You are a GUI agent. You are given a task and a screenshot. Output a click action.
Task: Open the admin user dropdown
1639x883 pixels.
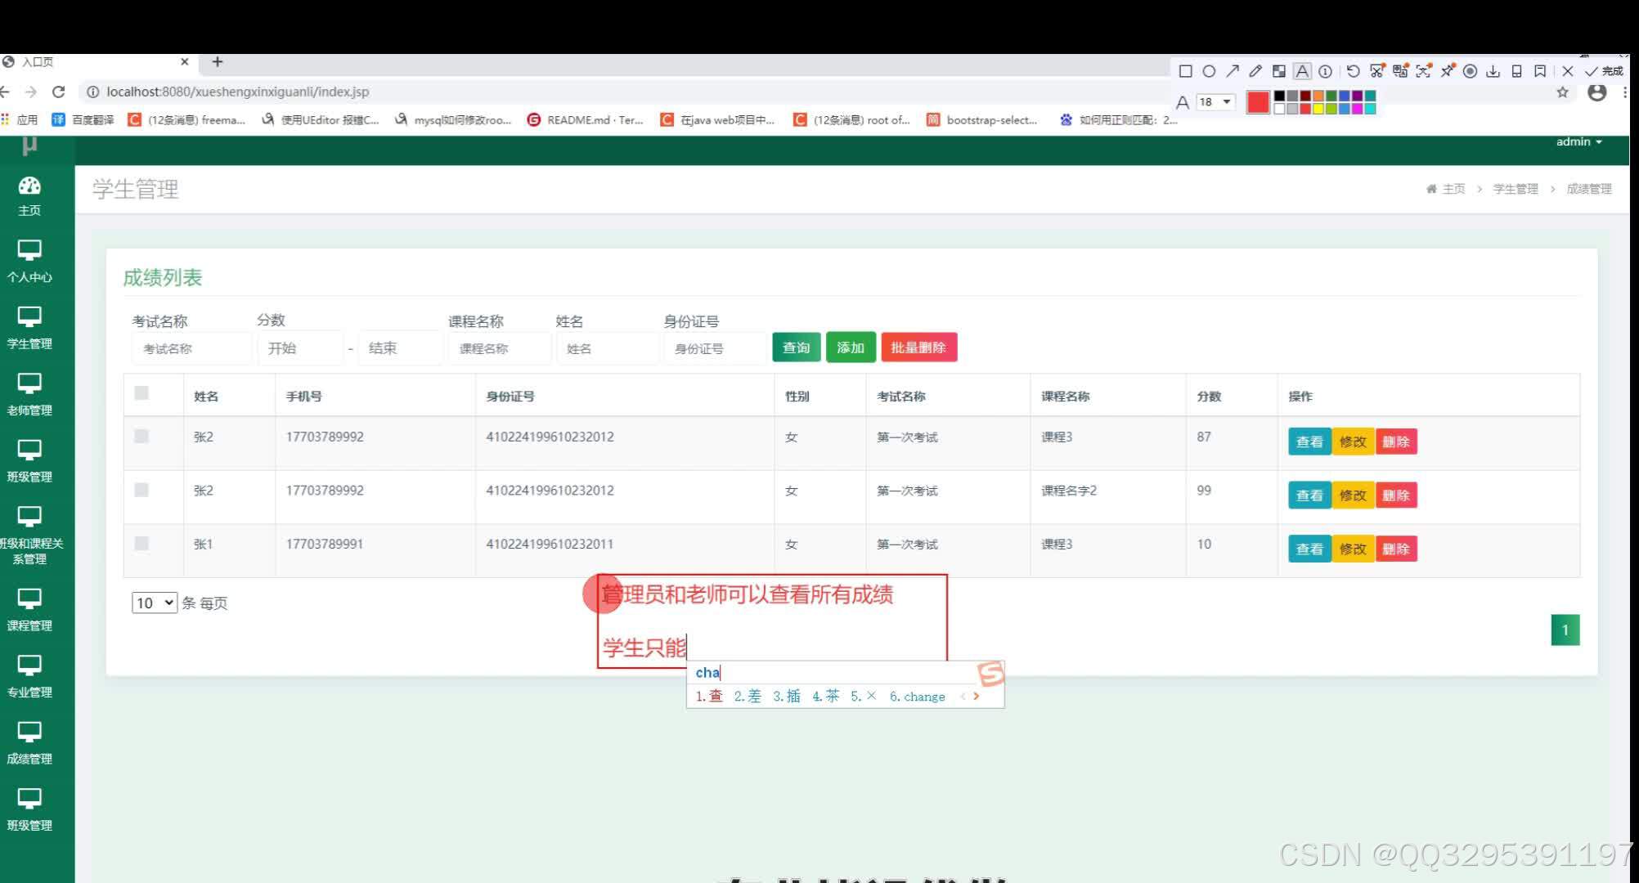pos(1578,141)
